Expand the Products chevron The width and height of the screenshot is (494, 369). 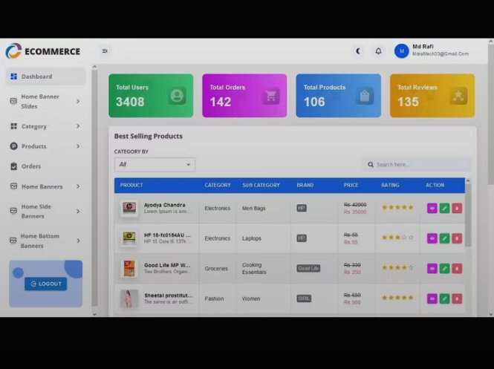click(78, 146)
